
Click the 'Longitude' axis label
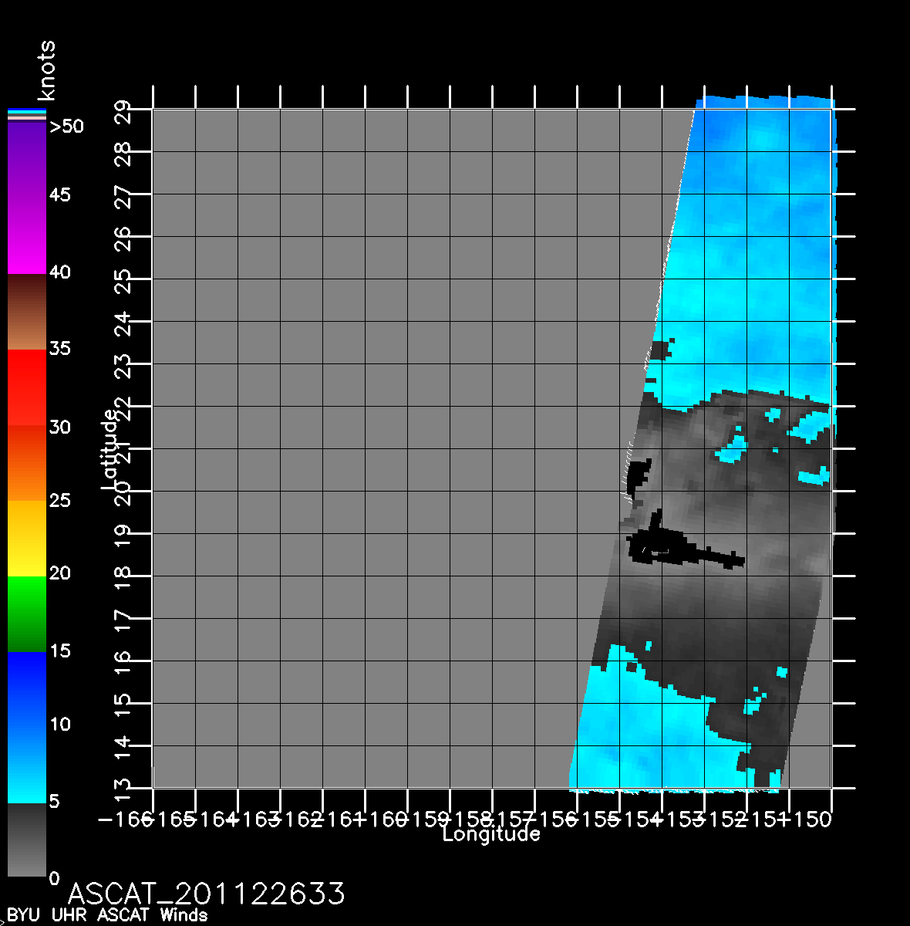[x=490, y=834]
